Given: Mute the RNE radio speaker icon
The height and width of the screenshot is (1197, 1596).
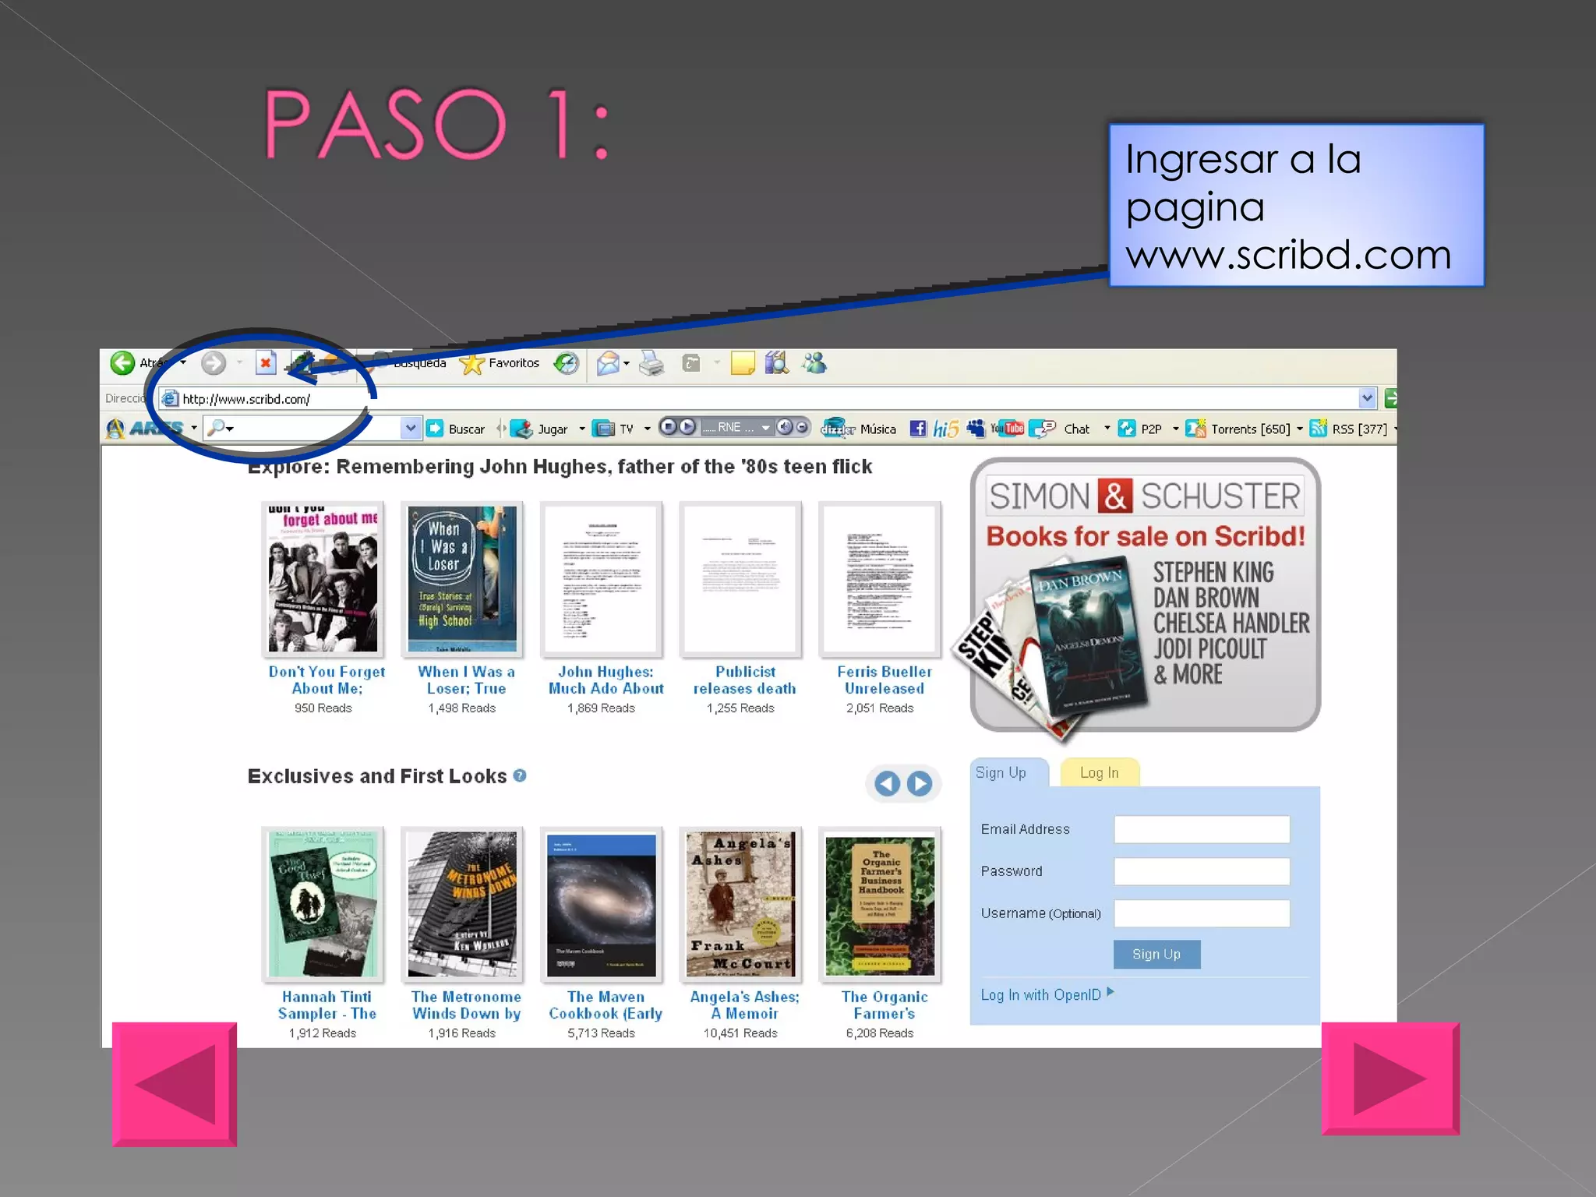Looking at the screenshot, I should point(785,427).
